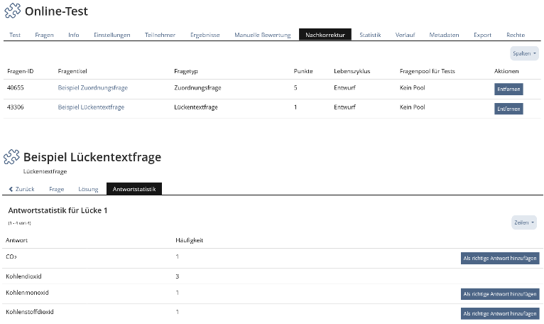Open the Teilnehmer tab

pyautogui.click(x=160, y=35)
